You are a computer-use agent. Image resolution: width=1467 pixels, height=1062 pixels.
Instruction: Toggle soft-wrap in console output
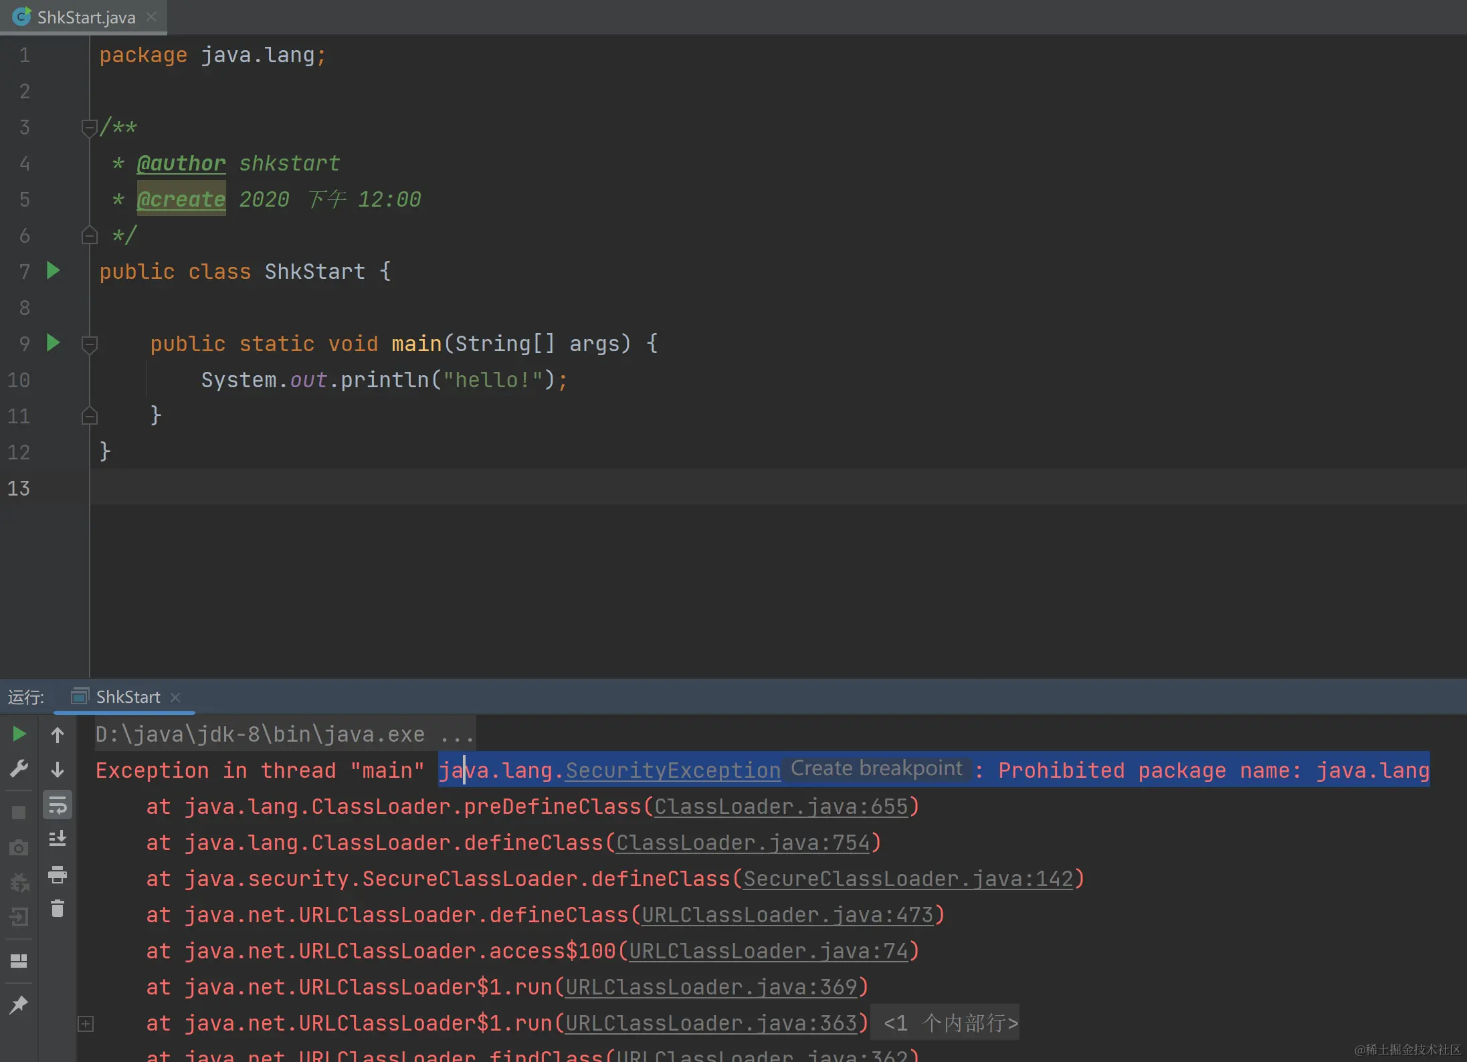coord(58,805)
